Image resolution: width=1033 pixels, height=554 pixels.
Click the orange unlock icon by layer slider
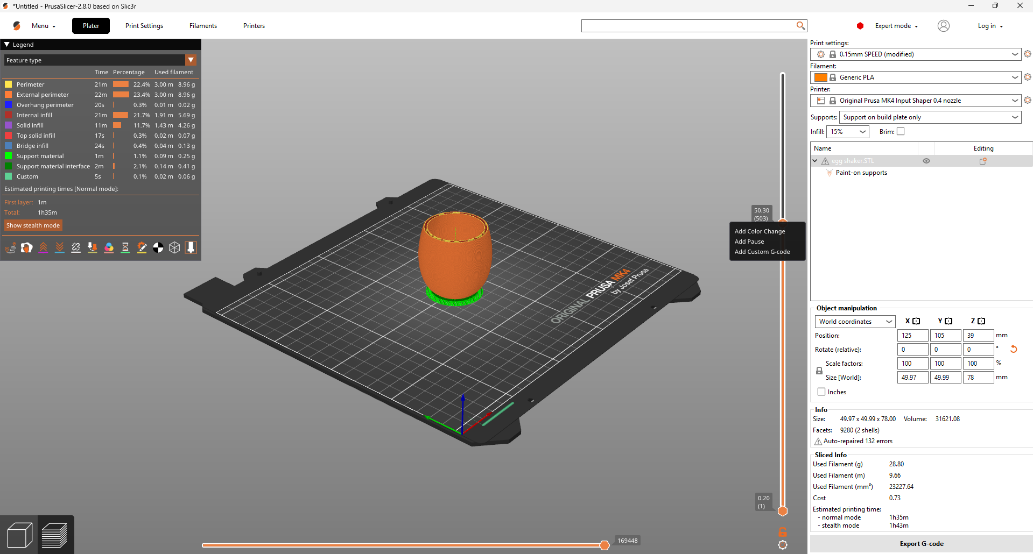[783, 532]
